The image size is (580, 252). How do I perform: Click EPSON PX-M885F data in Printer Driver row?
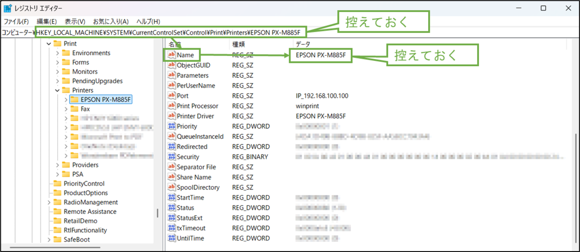(321, 116)
